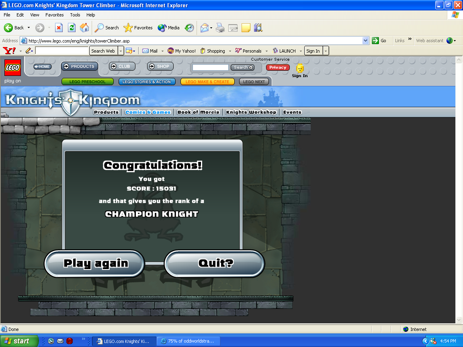Click the Play again button
Image resolution: width=463 pixels, height=347 pixels.
[94, 263]
